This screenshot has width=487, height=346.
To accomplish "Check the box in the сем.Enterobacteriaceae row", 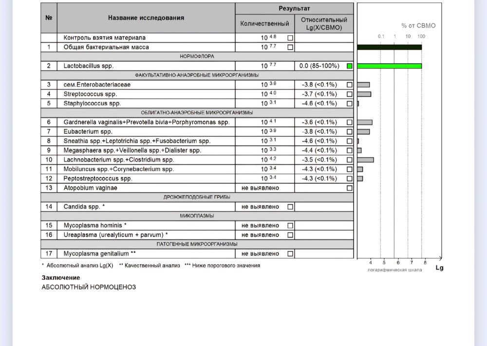I will coord(349,85).
